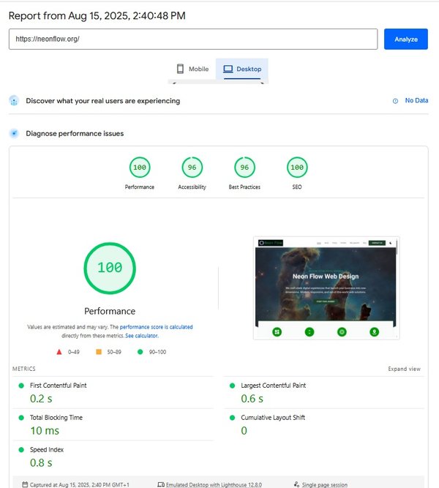439x488 pixels.
Task: Click the Analyze button
Action: [x=405, y=40]
